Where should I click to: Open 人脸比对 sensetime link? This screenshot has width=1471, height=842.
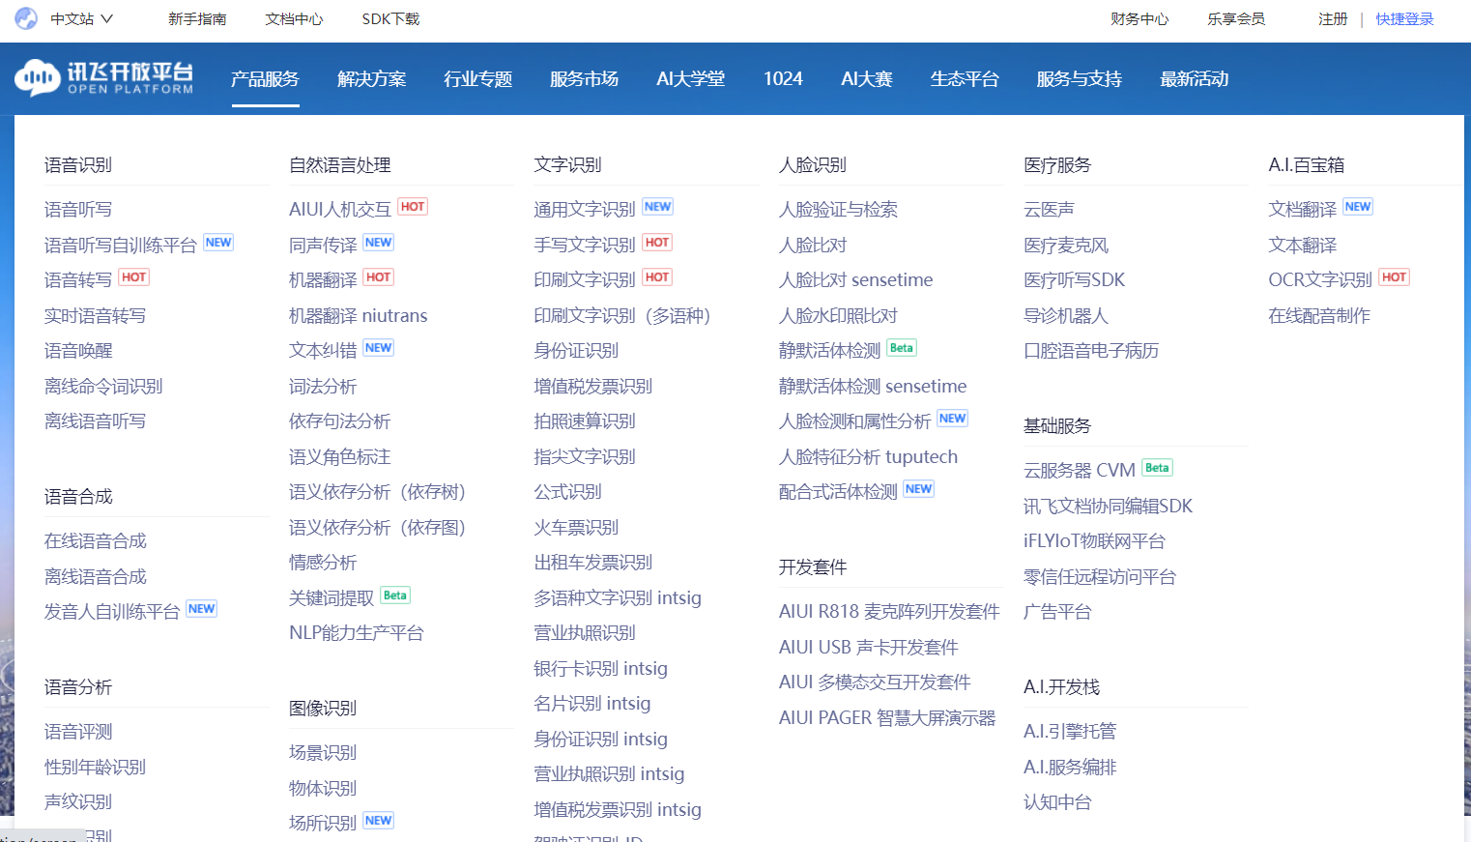(x=856, y=279)
